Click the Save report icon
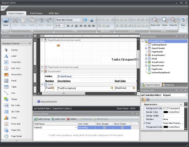Image resolution: width=189 pixels, height=147 pixels. 6,20
